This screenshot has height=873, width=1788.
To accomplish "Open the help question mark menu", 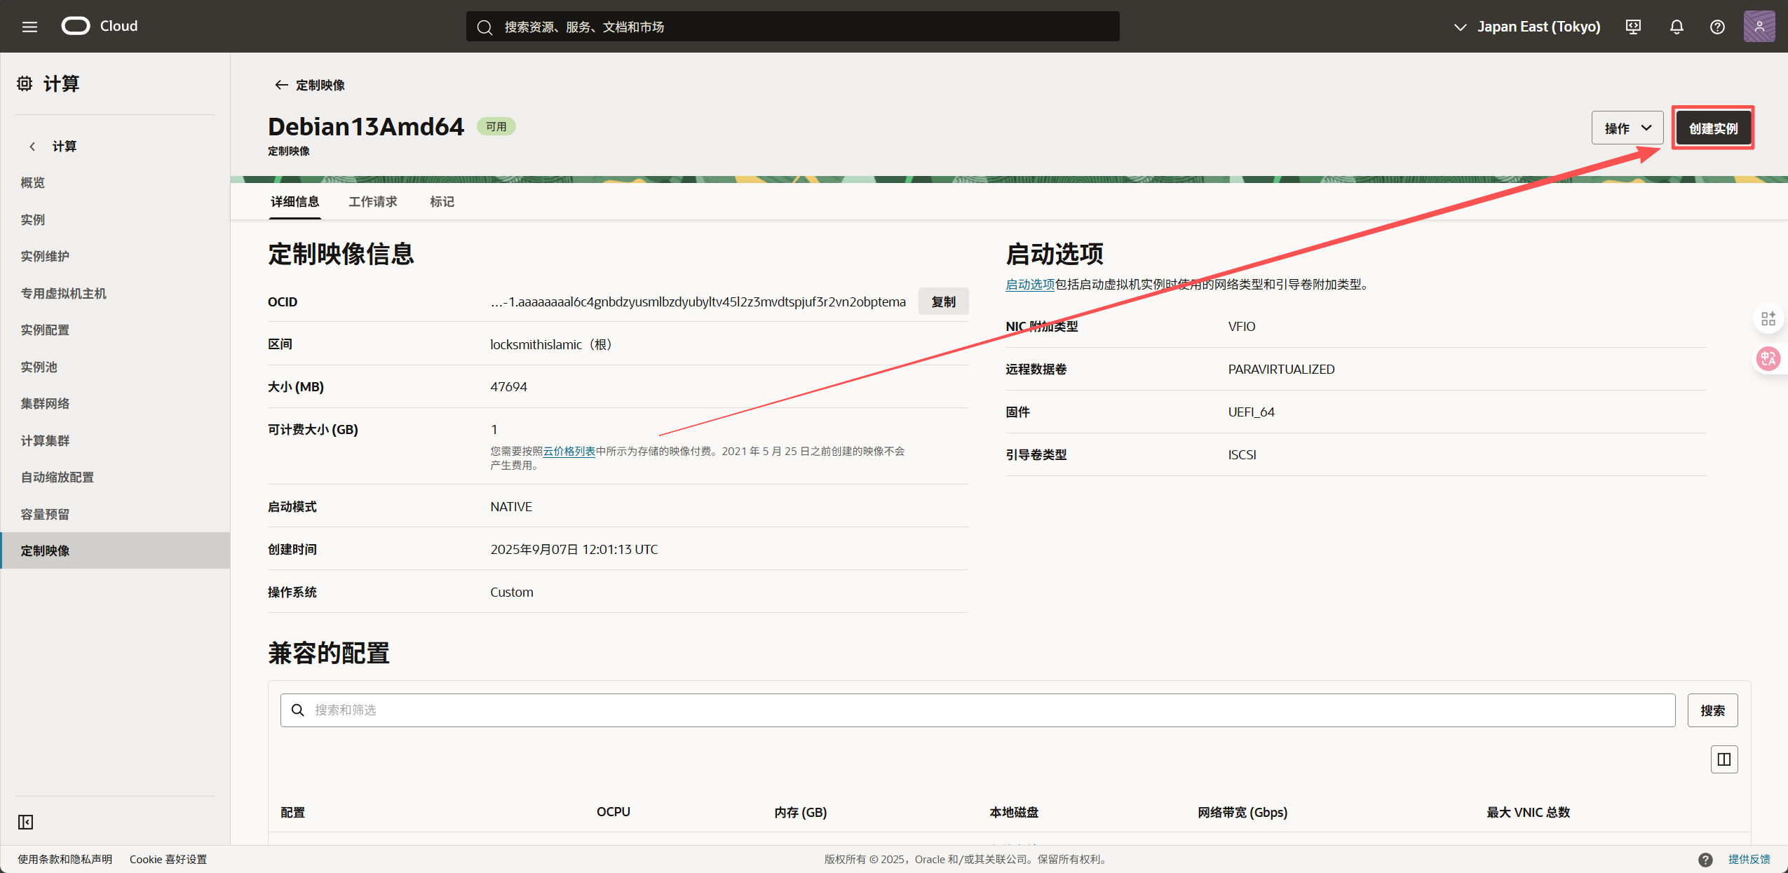I will pyautogui.click(x=1717, y=27).
